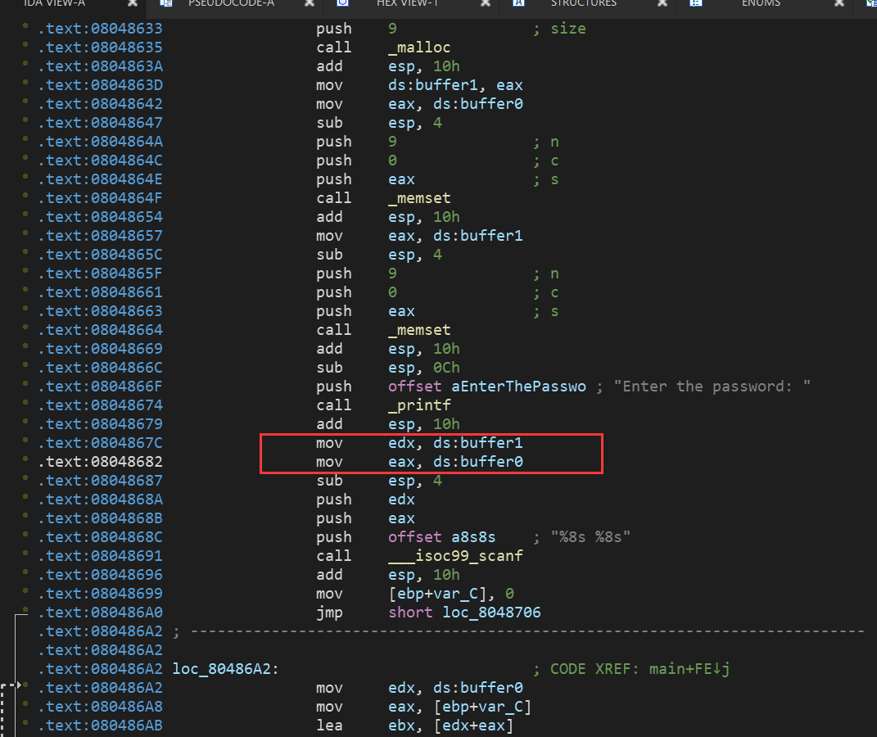The width and height of the screenshot is (877, 737).
Task: Click the Enums tab icon
Action: click(x=696, y=2)
